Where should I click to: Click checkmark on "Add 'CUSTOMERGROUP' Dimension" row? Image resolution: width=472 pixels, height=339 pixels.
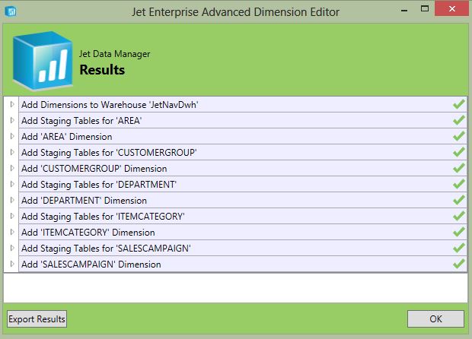[459, 168]
